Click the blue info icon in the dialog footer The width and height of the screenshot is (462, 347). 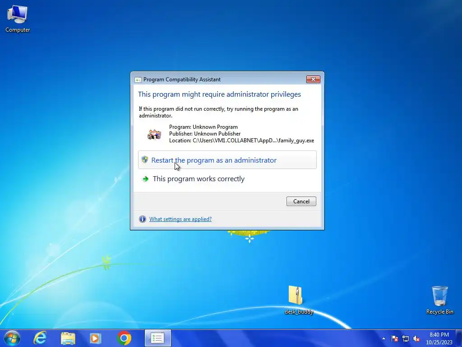[x=143, y=219]
